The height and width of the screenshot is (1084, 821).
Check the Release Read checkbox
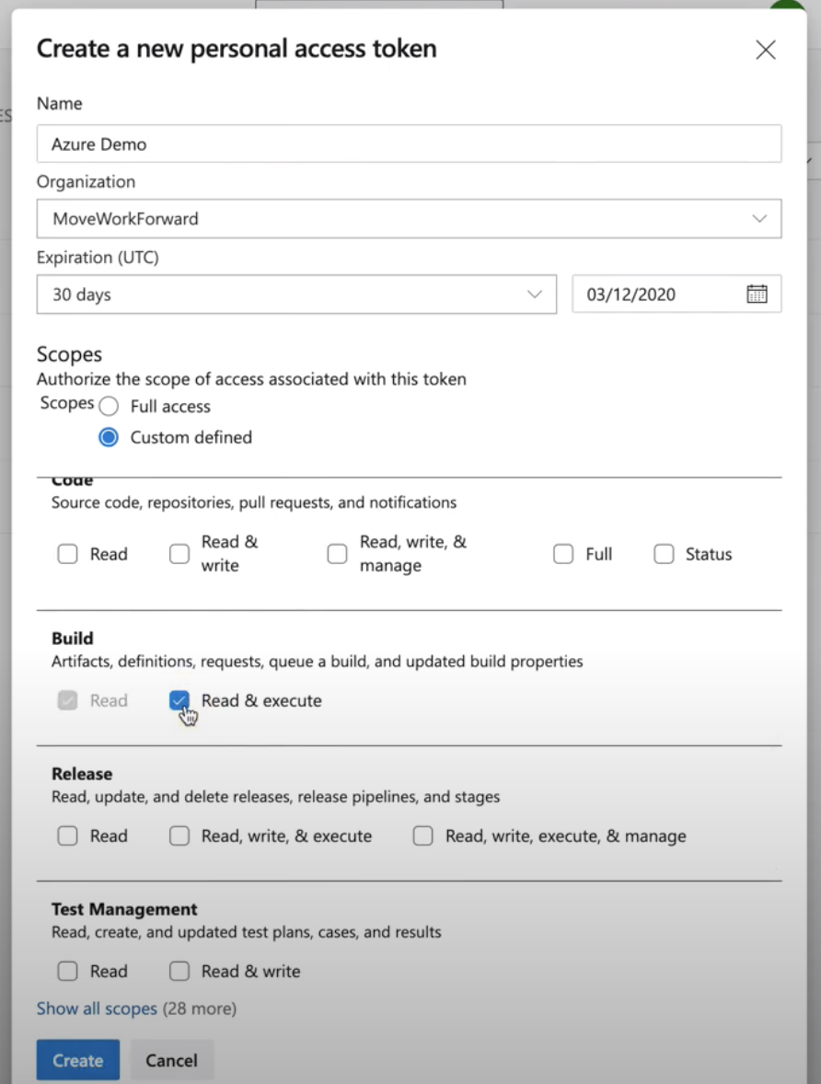[x=68, y=836]
